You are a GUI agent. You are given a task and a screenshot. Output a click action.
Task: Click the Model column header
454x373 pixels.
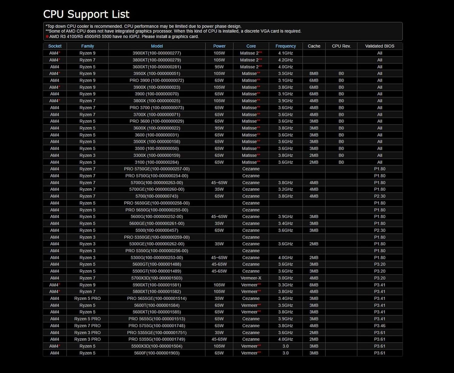point(157,46)
